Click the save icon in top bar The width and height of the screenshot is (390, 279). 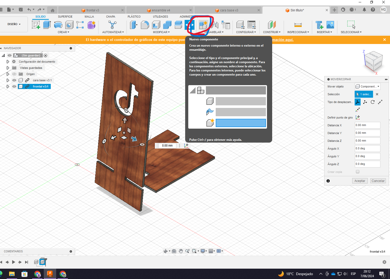point(21,10)
